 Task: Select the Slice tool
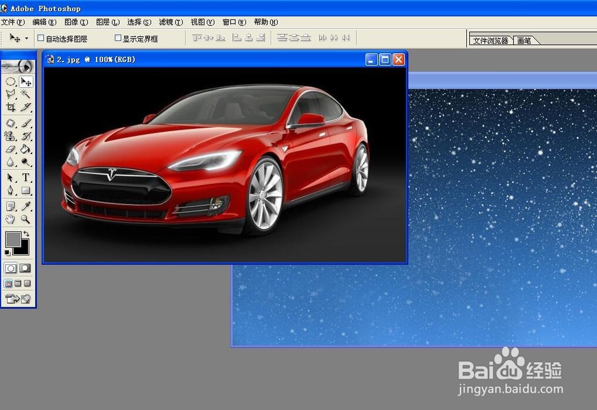(x=26, y=107)
